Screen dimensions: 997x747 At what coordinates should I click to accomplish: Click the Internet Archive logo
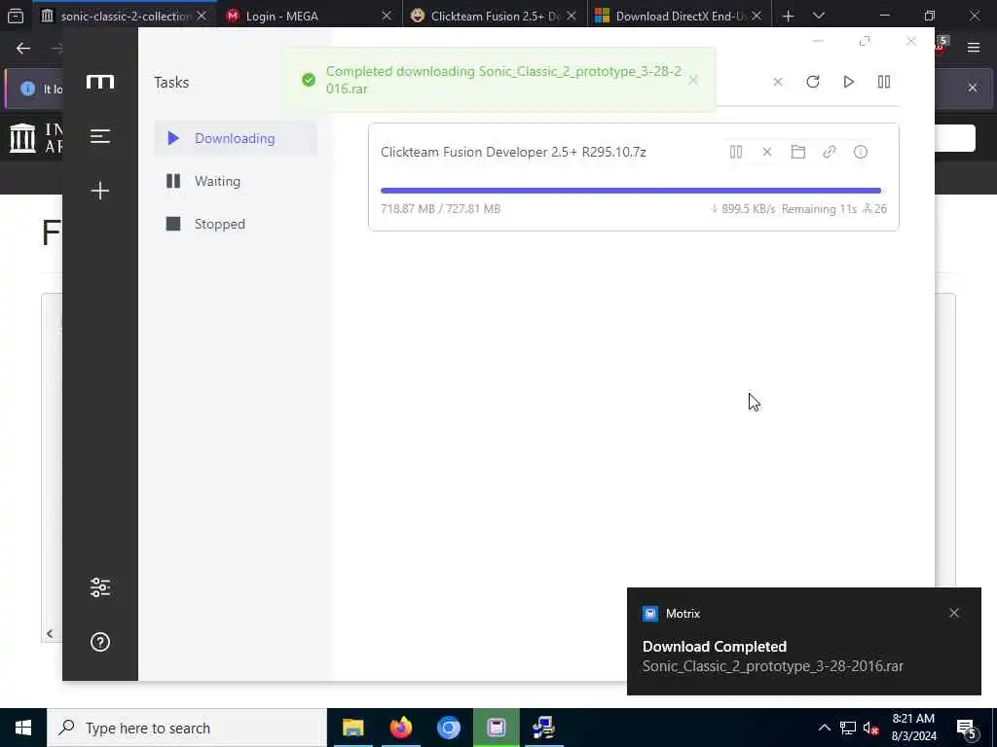(x=23, y=138)
